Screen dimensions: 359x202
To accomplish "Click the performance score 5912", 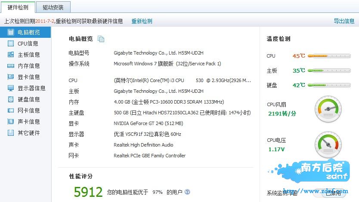I will point(88,192).
